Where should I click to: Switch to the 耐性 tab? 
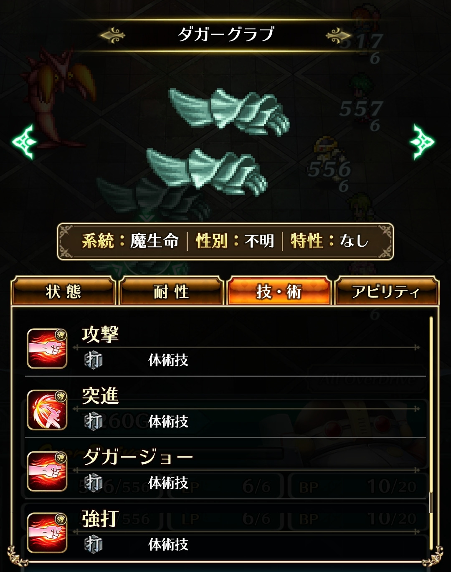(x=171, y=291)
